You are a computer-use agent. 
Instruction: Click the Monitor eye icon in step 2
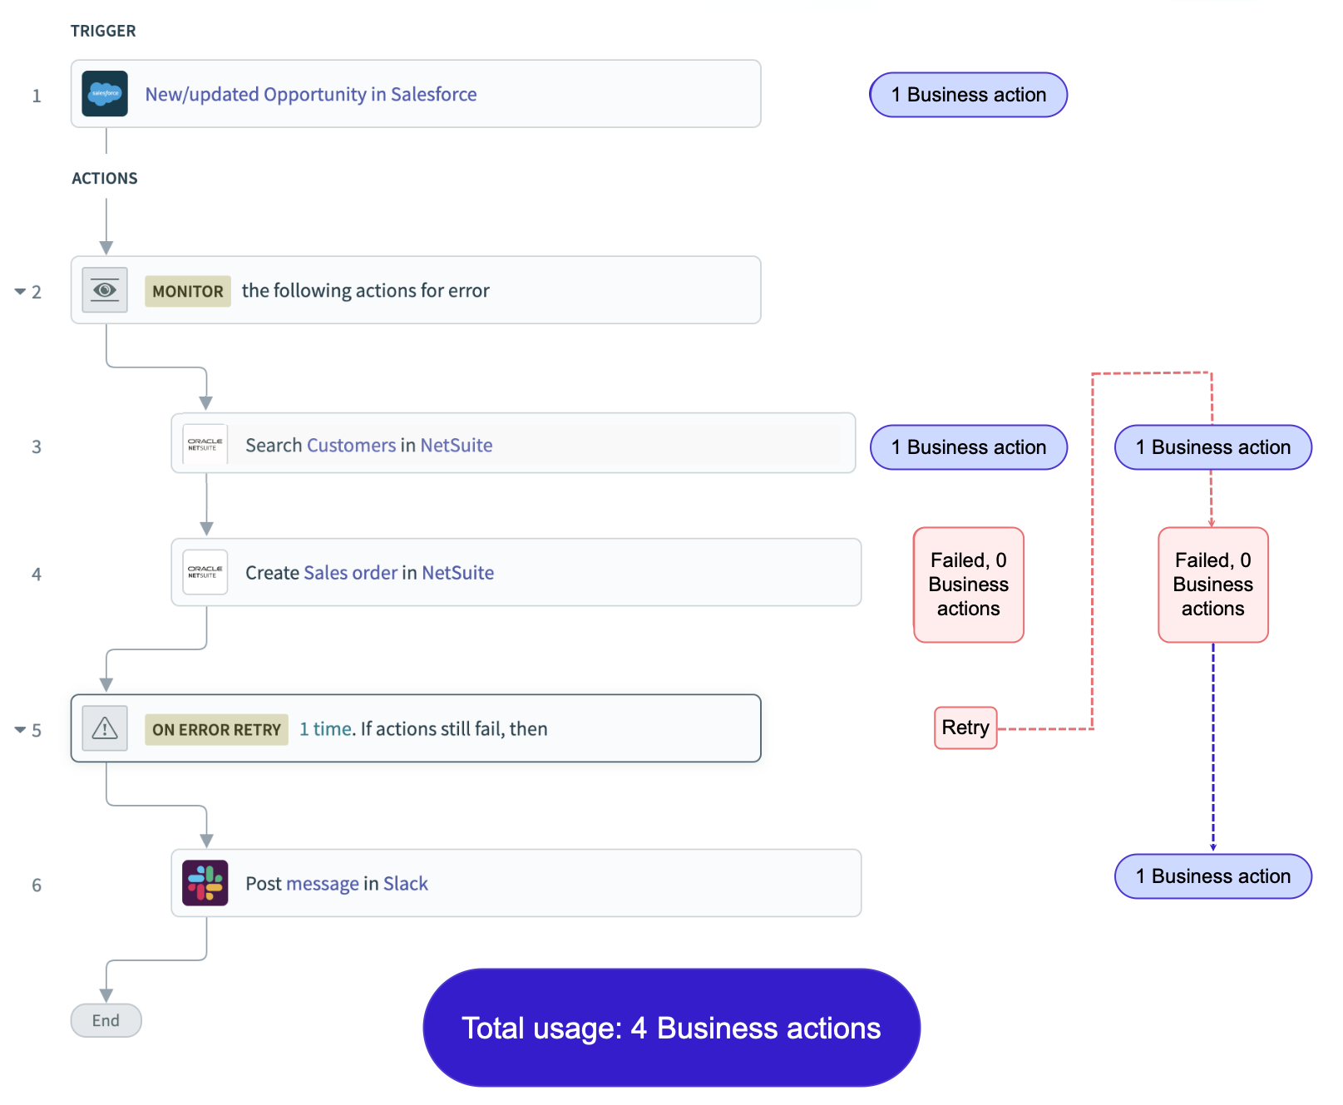105,290
